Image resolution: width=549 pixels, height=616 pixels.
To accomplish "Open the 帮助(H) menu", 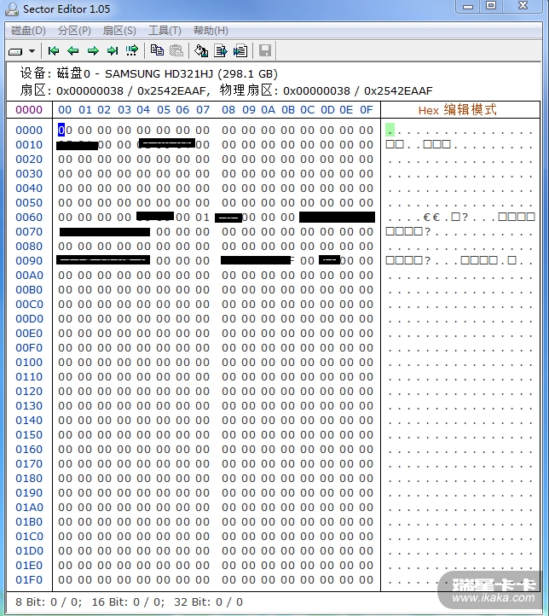I will coord(211,31).
